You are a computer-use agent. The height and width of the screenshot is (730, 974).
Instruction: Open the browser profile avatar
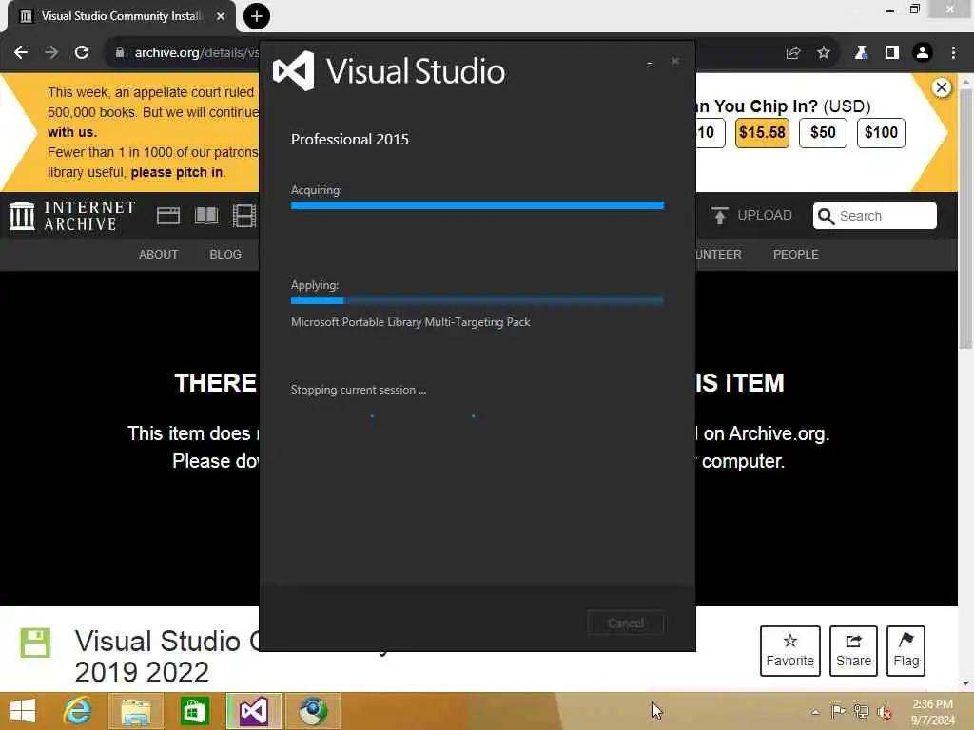[923, 53]
